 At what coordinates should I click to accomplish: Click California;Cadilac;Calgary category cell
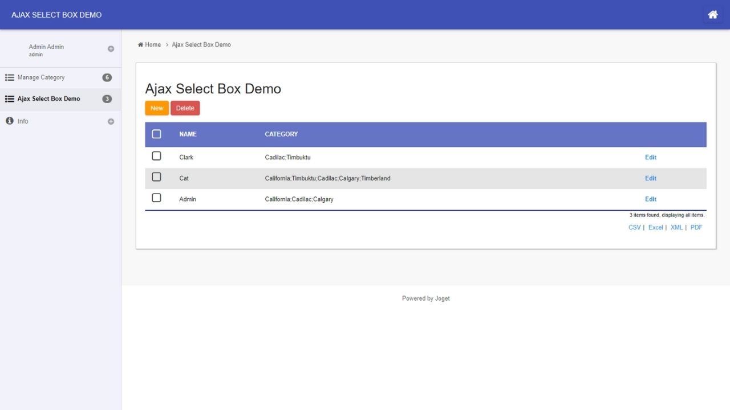[x=299, y=199]
